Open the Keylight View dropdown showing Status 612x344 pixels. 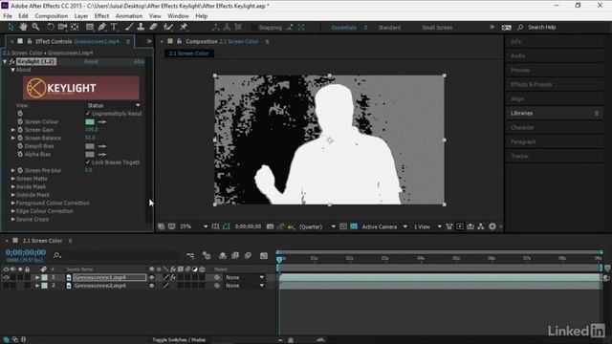point(113,105)
